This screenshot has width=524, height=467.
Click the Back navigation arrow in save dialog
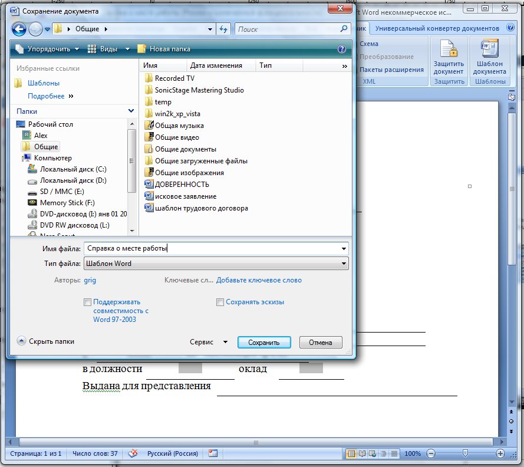point(19,29)
